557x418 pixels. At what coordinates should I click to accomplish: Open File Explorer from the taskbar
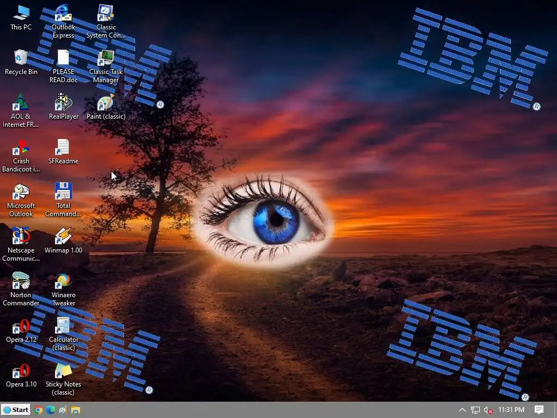point(75,410)
